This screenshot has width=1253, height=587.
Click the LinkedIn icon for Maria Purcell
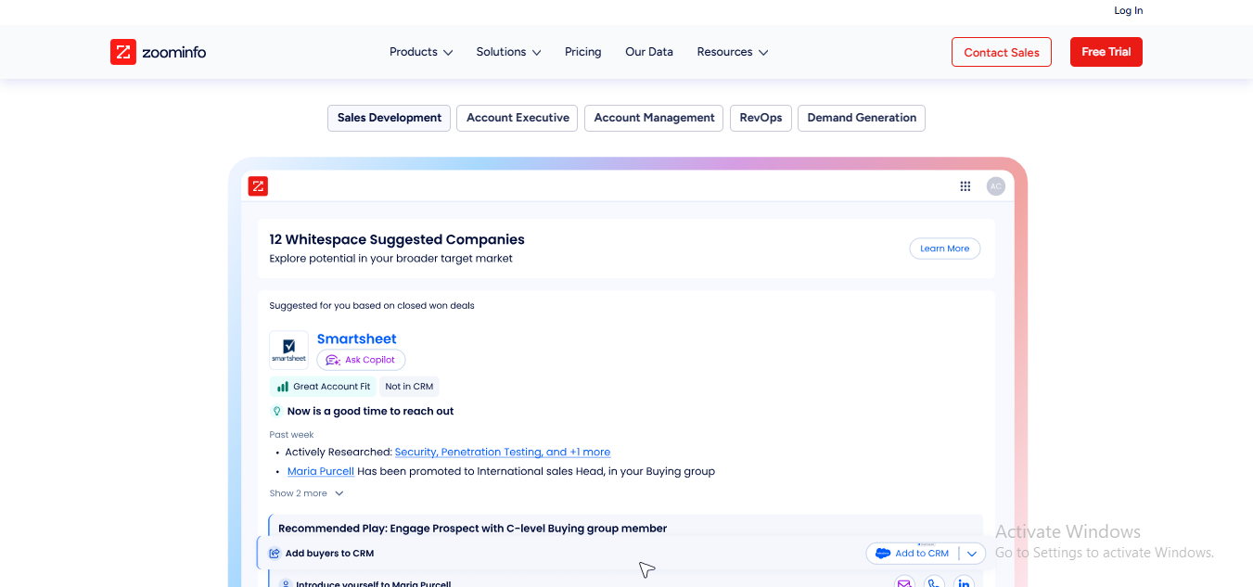tap(964, 583)
